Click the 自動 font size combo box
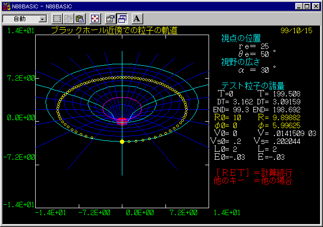The height and width of the screenshot is (227, 323). 20,19
